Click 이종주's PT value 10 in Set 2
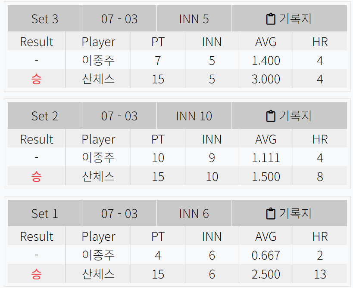The width and height of the screenshot is (353, 288). coord(158,158)
